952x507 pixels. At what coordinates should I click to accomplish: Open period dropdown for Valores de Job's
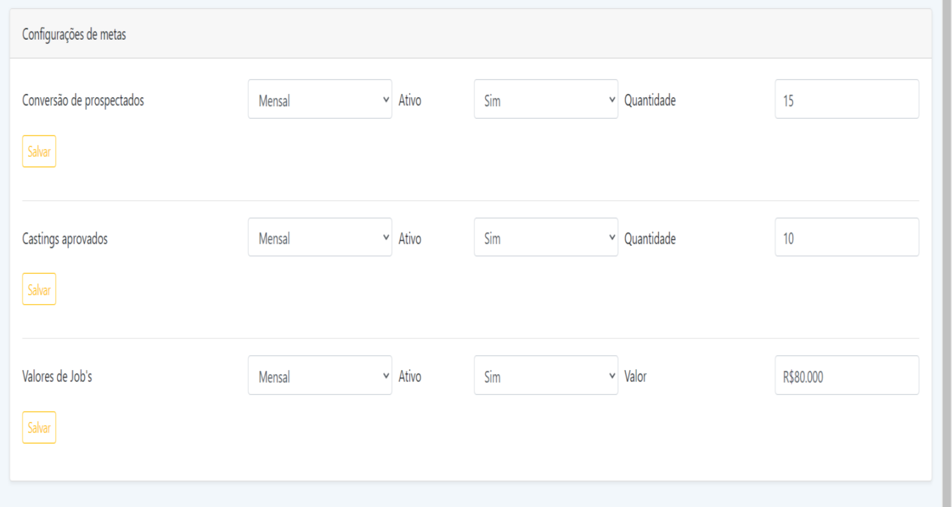tap(319, 375)
